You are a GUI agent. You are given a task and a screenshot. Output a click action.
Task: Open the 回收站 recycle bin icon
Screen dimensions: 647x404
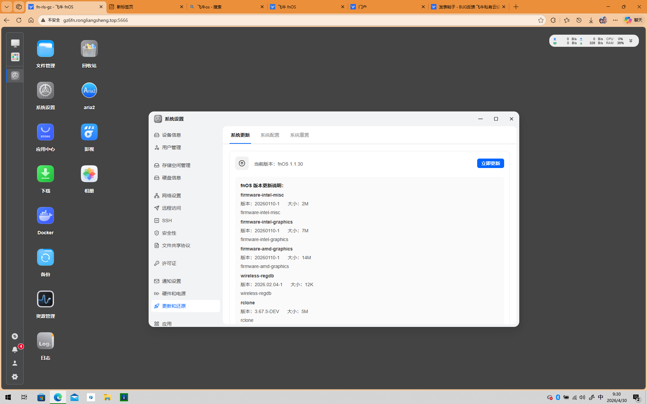[x=89, y=49]
